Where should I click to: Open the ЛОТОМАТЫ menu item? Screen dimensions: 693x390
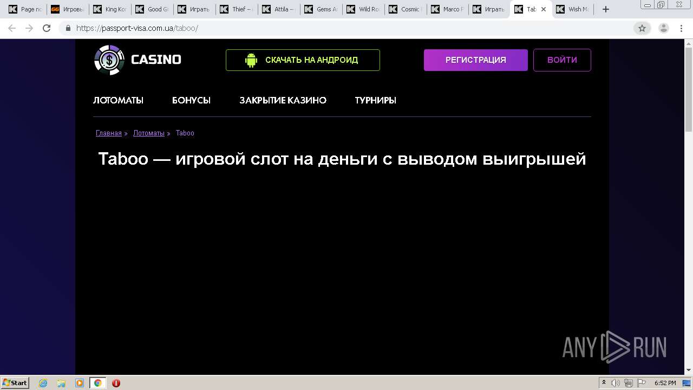[x=118, y=100]
